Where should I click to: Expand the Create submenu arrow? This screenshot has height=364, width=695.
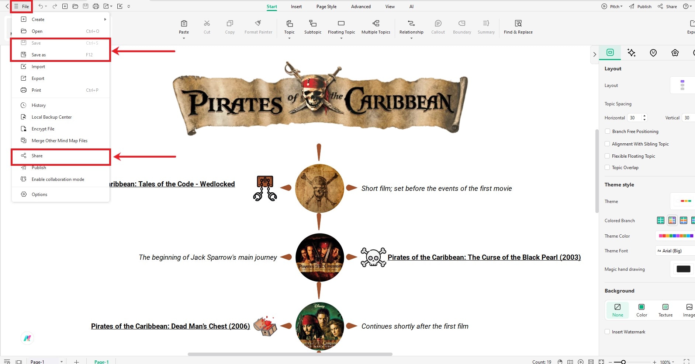point(105,19)
